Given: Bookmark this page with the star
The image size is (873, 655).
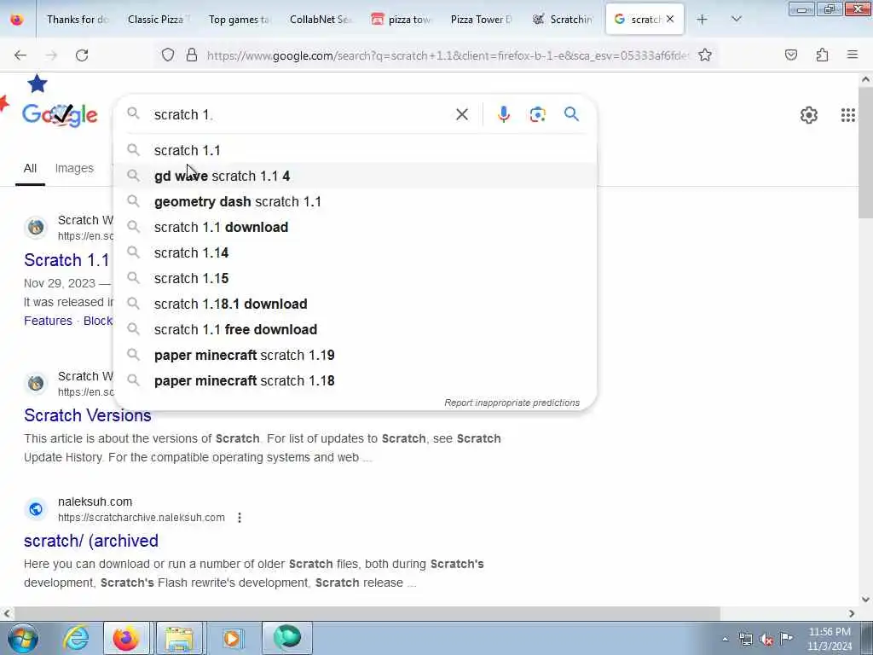Looking at the screenshot, I should click(x=705, y=55).
